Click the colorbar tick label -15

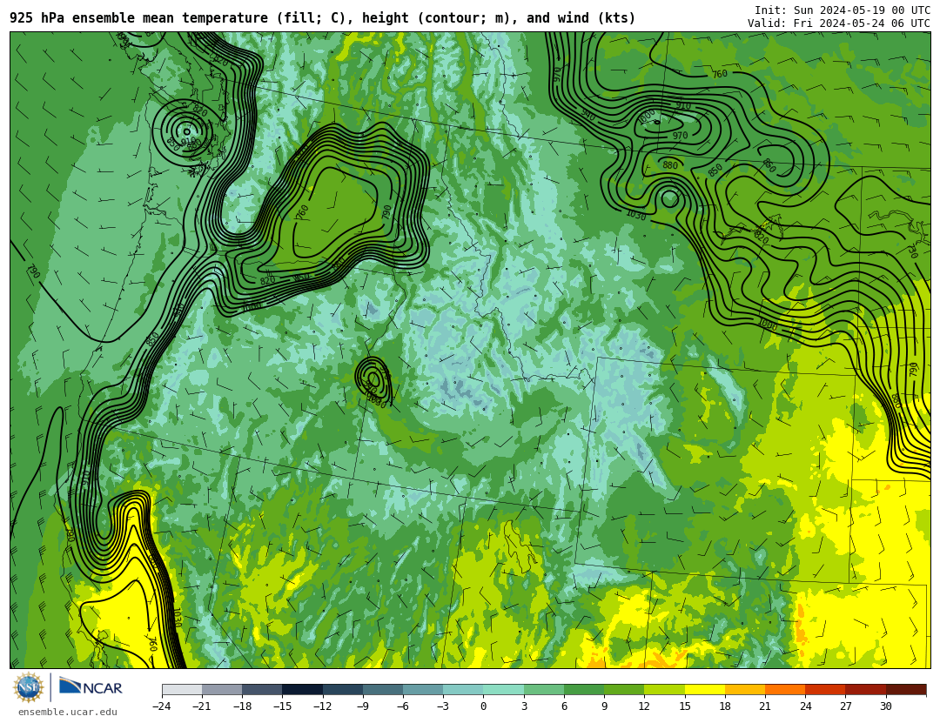282,706
